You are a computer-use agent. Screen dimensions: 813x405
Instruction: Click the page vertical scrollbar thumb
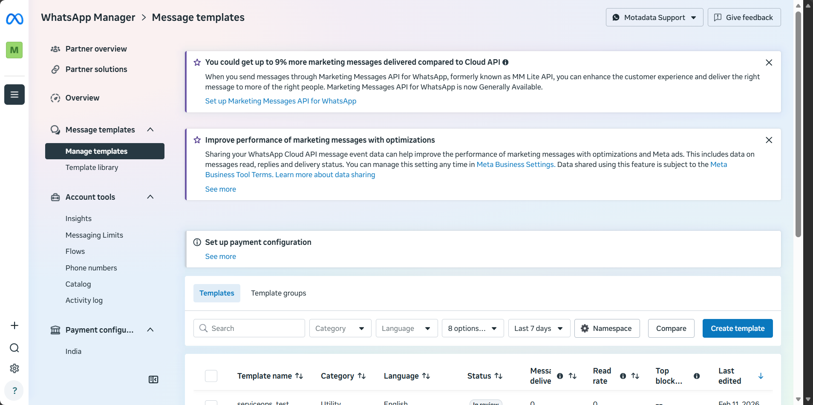[x=798, y=124]
